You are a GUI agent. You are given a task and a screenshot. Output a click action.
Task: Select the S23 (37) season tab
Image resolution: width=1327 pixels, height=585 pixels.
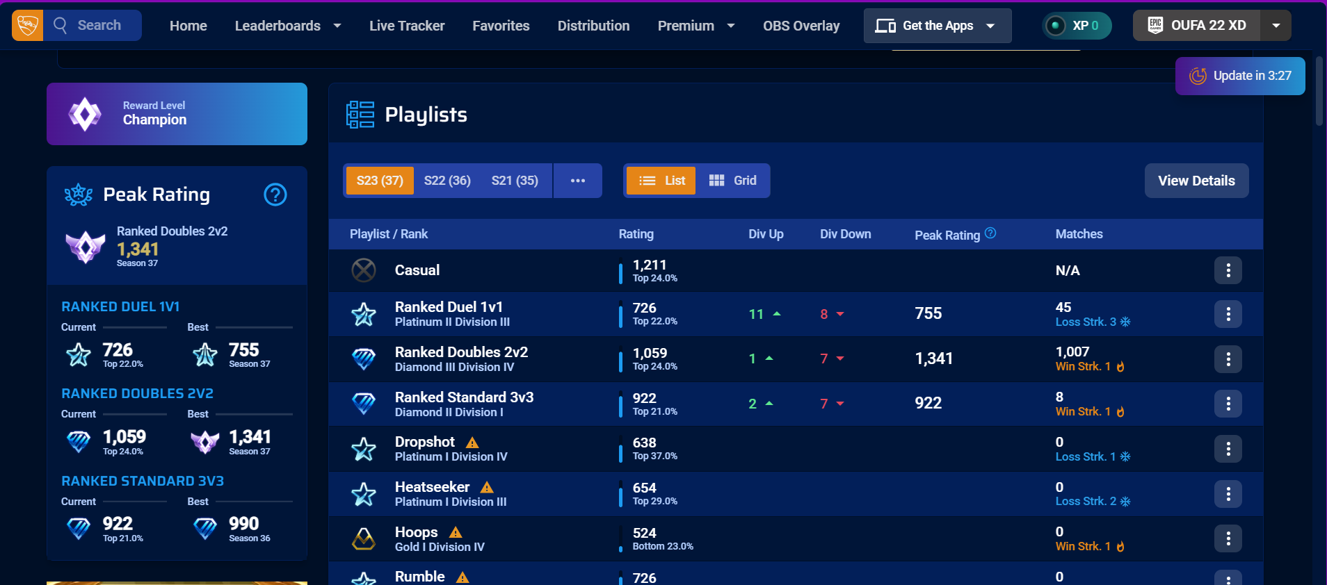380,181
